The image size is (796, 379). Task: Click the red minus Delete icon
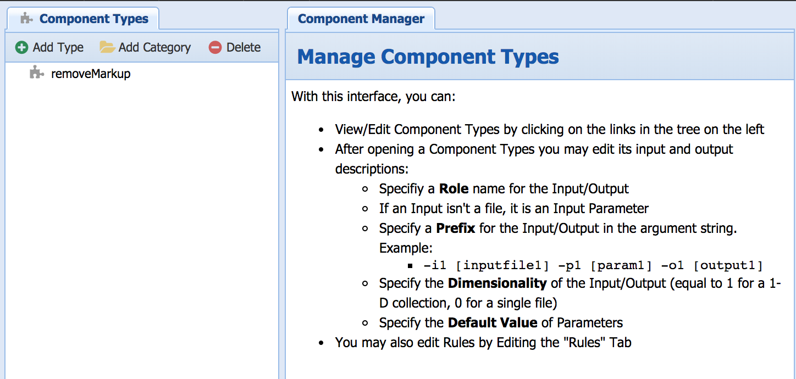(x=215, y=48)
